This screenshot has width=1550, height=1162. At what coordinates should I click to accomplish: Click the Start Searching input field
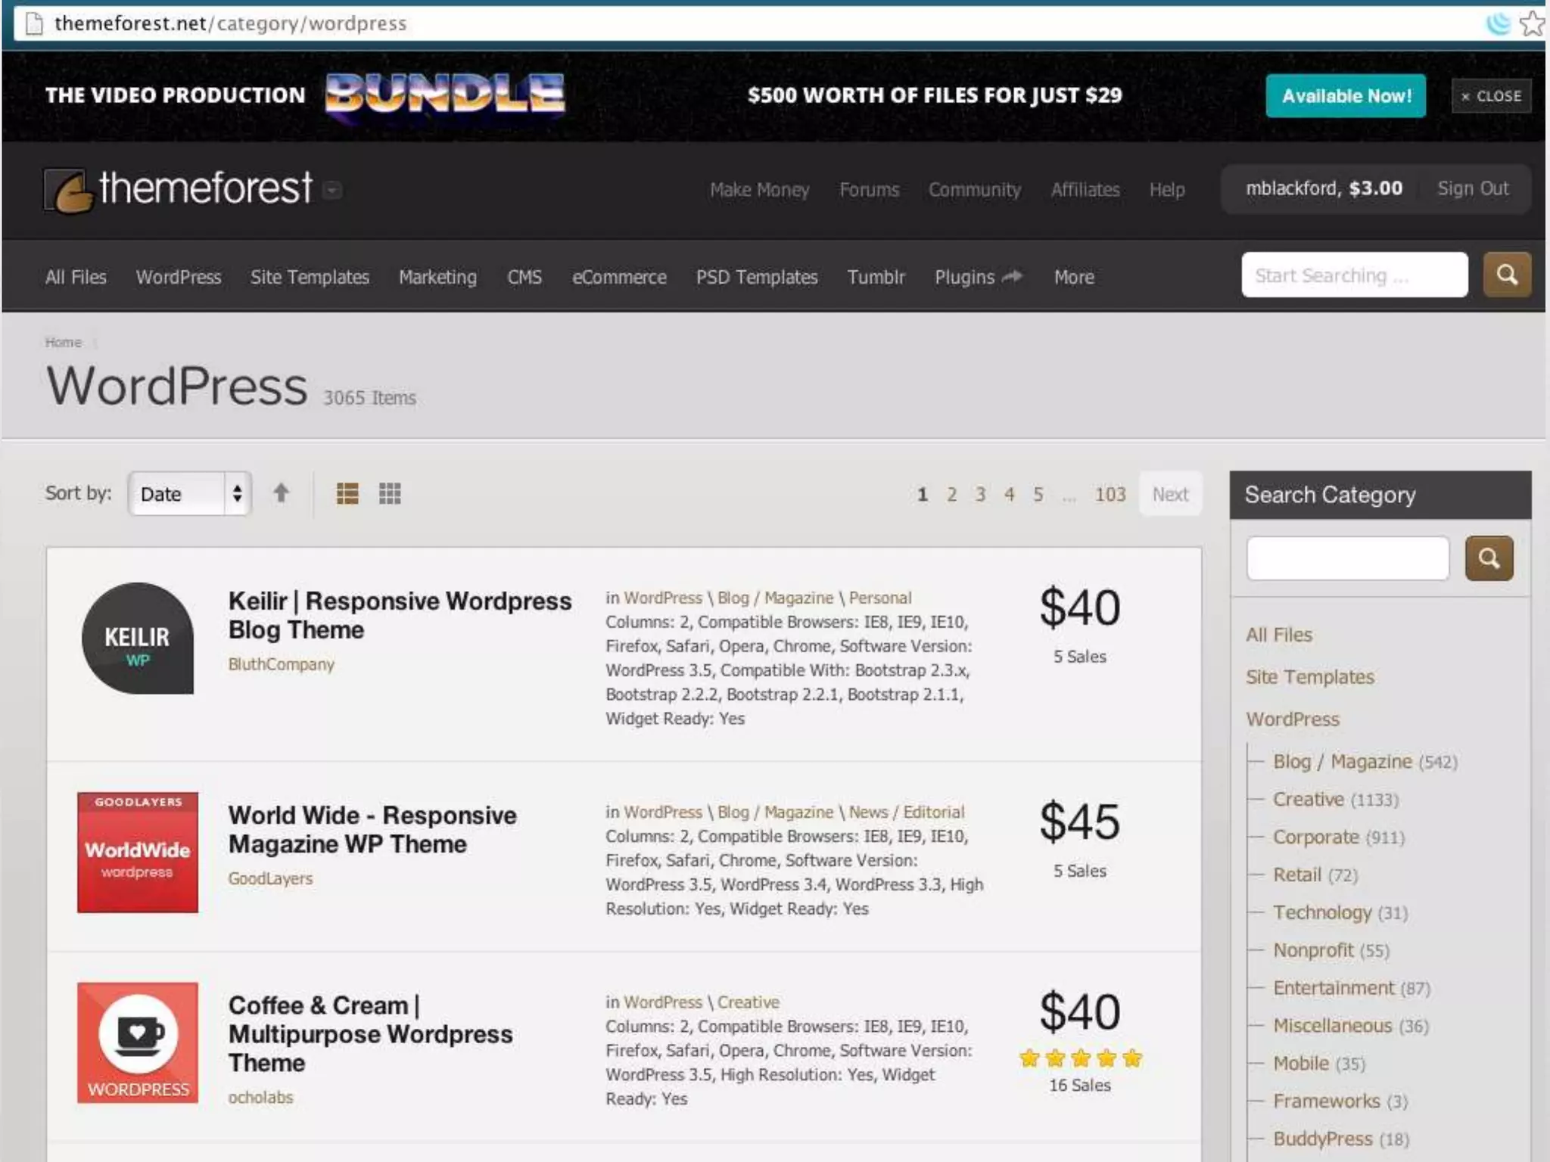point(1353,275)
